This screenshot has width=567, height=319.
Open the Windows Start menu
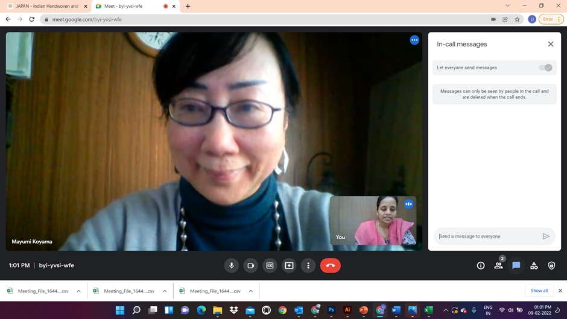tap(119, 311)
